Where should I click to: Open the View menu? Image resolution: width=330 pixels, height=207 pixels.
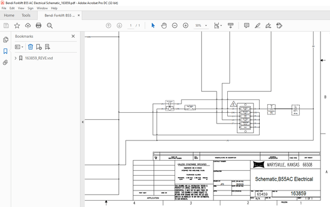[x=21, y=8]
